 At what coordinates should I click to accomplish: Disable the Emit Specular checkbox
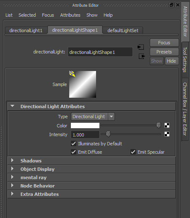tap(133, 152)
